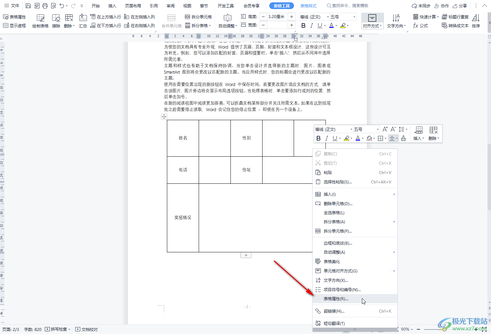Select 边框和底纹(B) from context menu
The width and height of the screenshot is (491, 334).
(355, 243)
